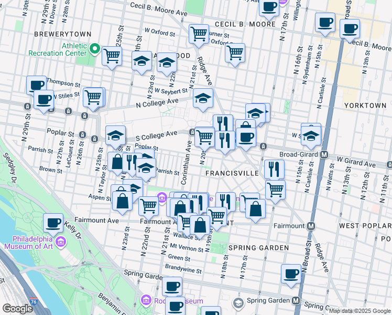Open the Athletic Recreation Center green pin

point(95,49)
